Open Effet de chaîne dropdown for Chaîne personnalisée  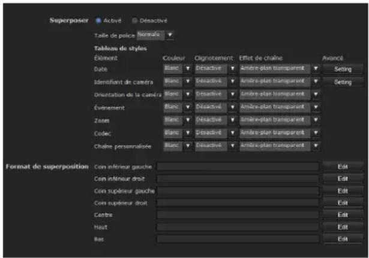280,146
